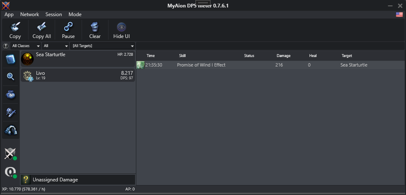Viewport: 406px width, 195px height.
Task: Close the MyAion DPS meter window
Action: pyautogui.click(x=400, y=6)
